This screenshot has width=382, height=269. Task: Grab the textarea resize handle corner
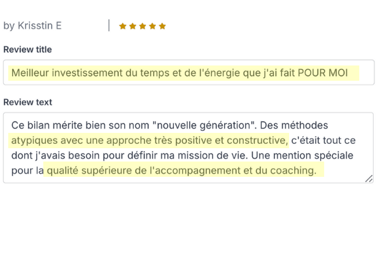[x=369, y=179]
